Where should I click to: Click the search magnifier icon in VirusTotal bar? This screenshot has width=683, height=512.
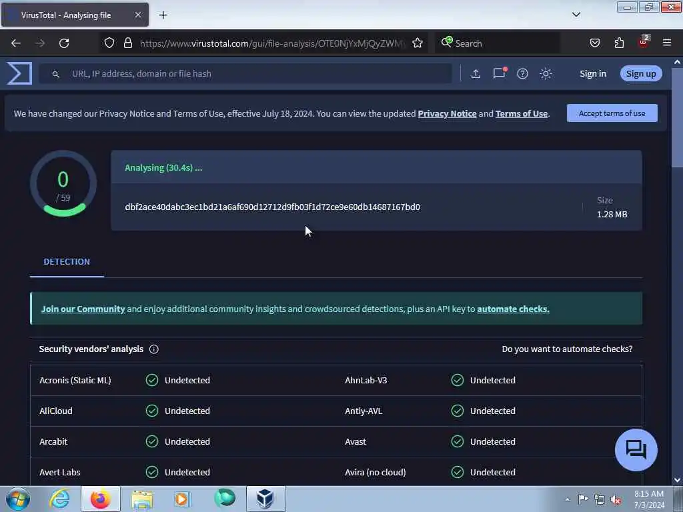[55, 74]
